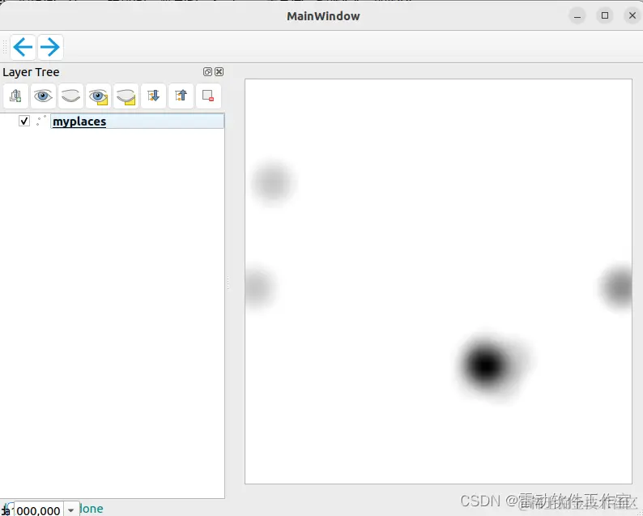
Task: Move layer up with the blue up-arrow icon
Action: click(181, 96)
